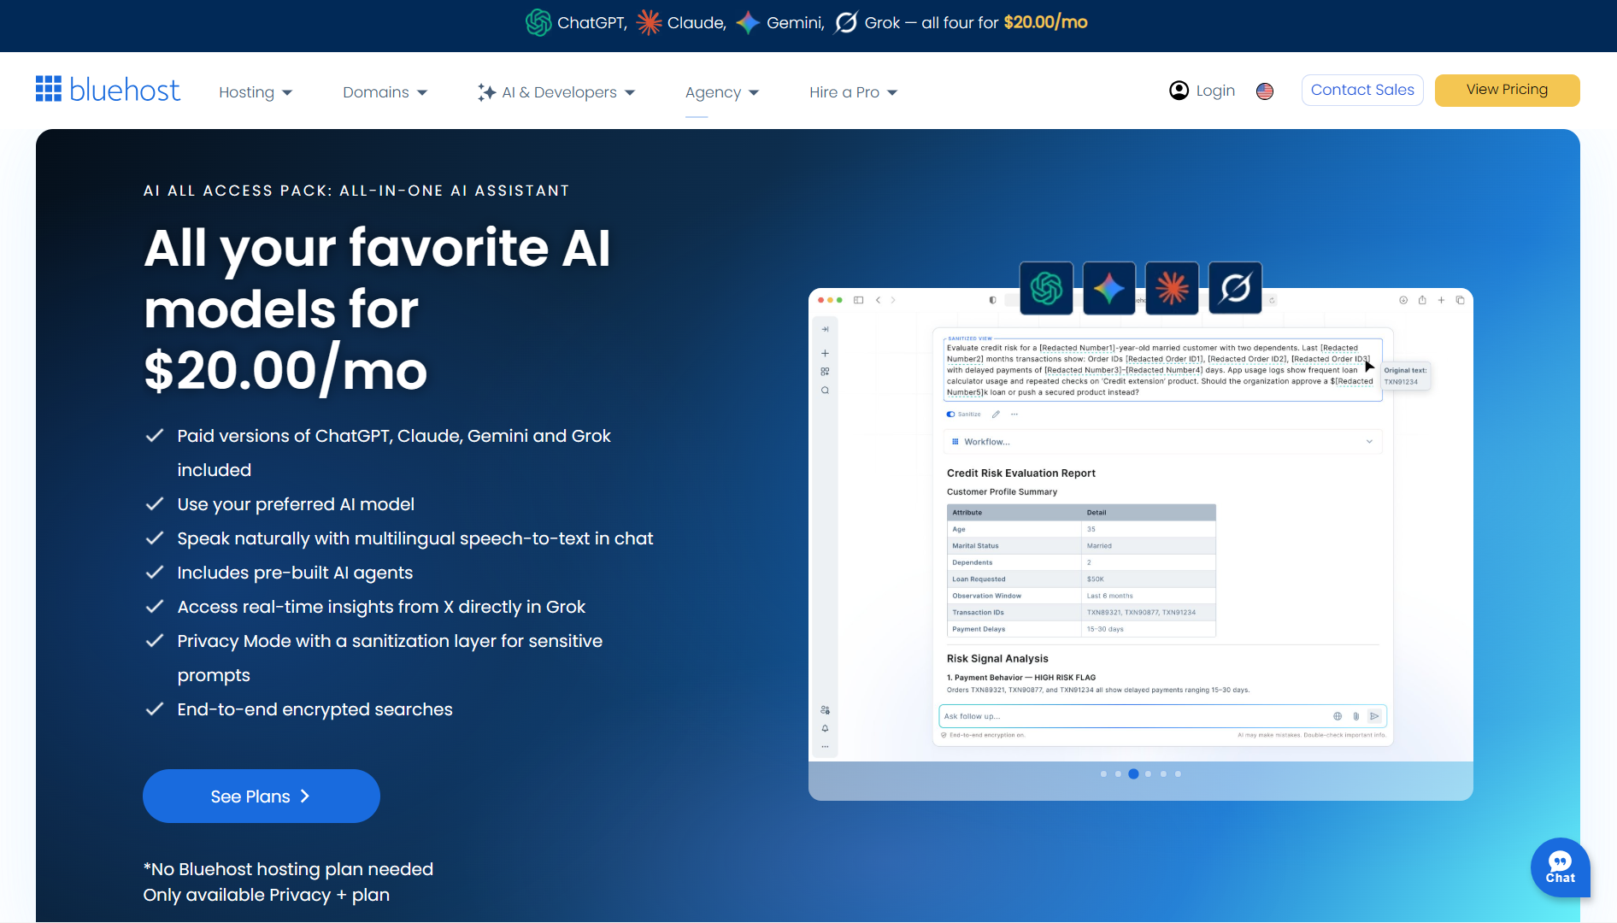Image resolution: width=1617 pixels, height=923 pixels.
Task: Toggle the Sanitize switch in preview
Action: click(950, 414)
